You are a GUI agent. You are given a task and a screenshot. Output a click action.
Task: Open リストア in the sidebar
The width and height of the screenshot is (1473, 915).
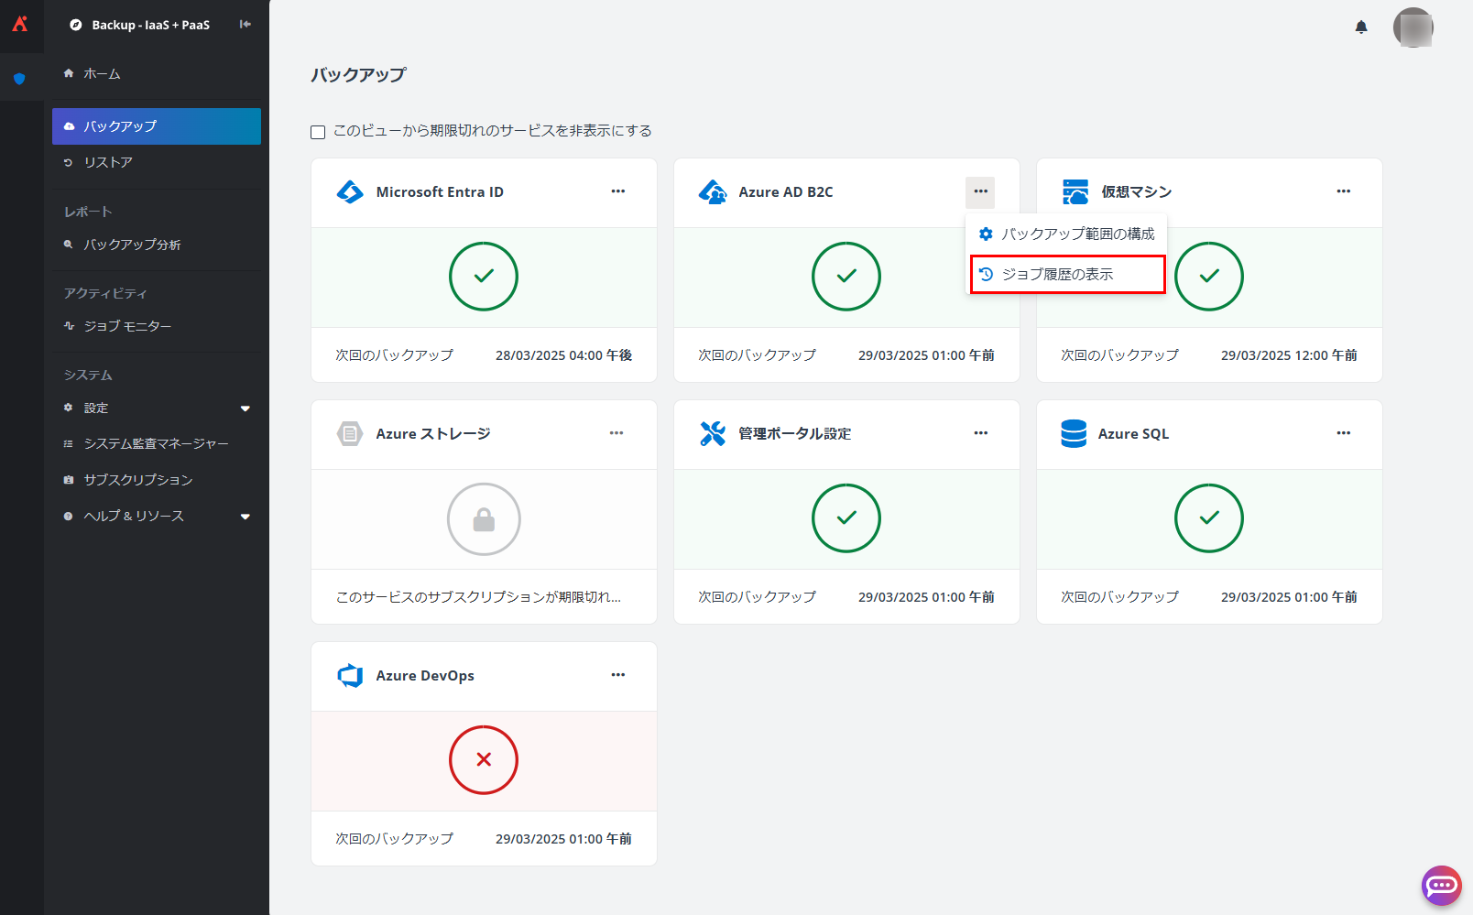tap(157, 162)
